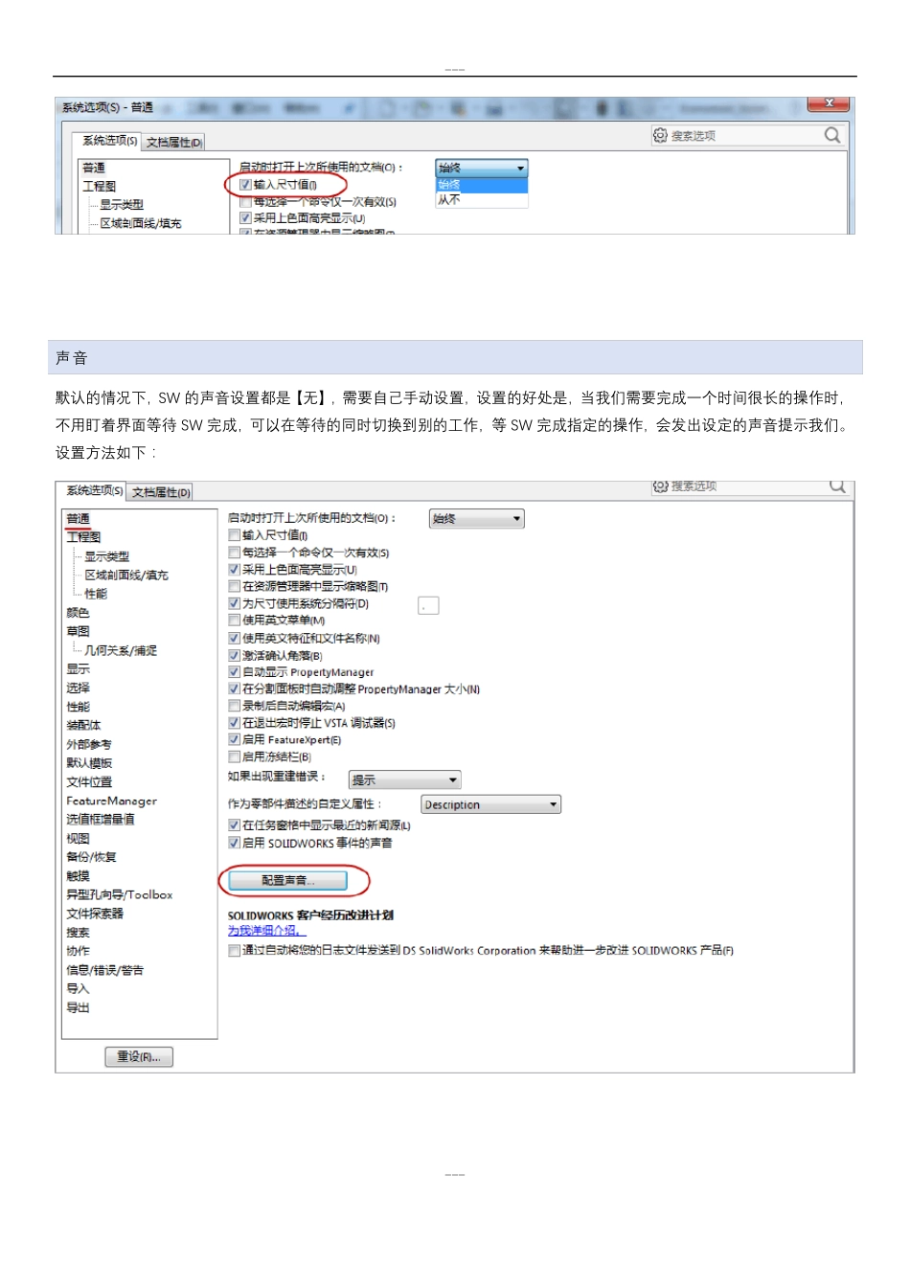Toggle 激活确认角落 checkbox
The height and width of the screenshot is (1287, 910).
(234, 655)
